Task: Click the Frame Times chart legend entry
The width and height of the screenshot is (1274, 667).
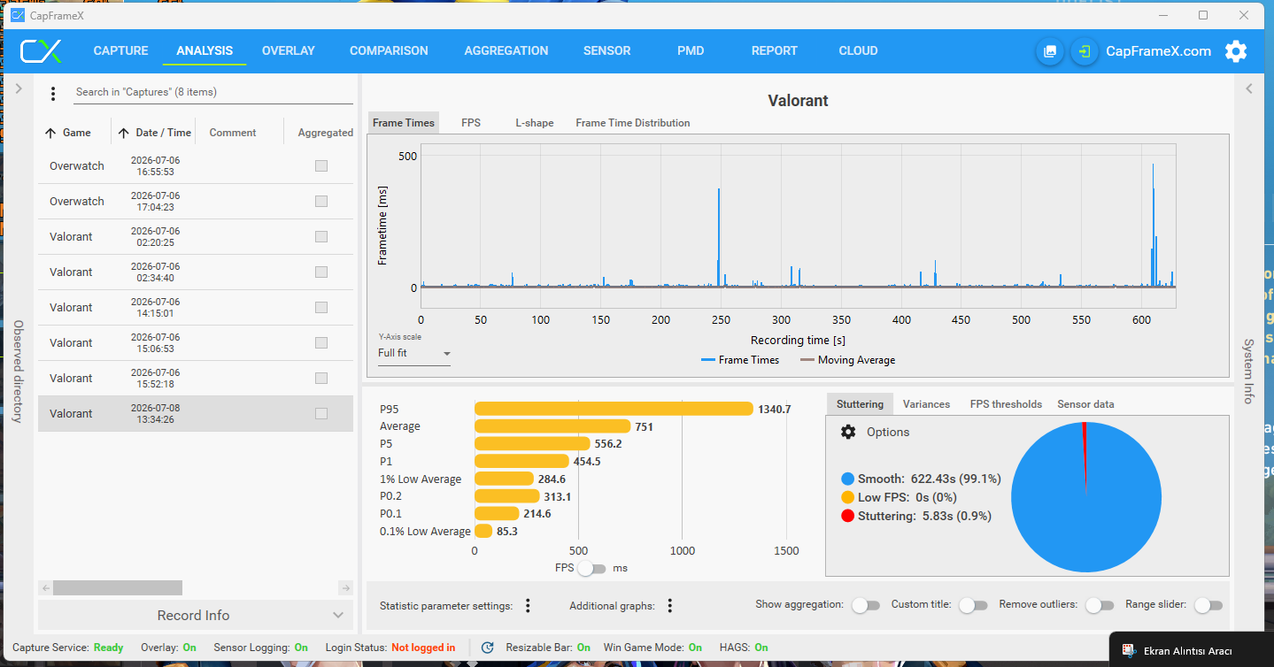Action: (740, 360)
